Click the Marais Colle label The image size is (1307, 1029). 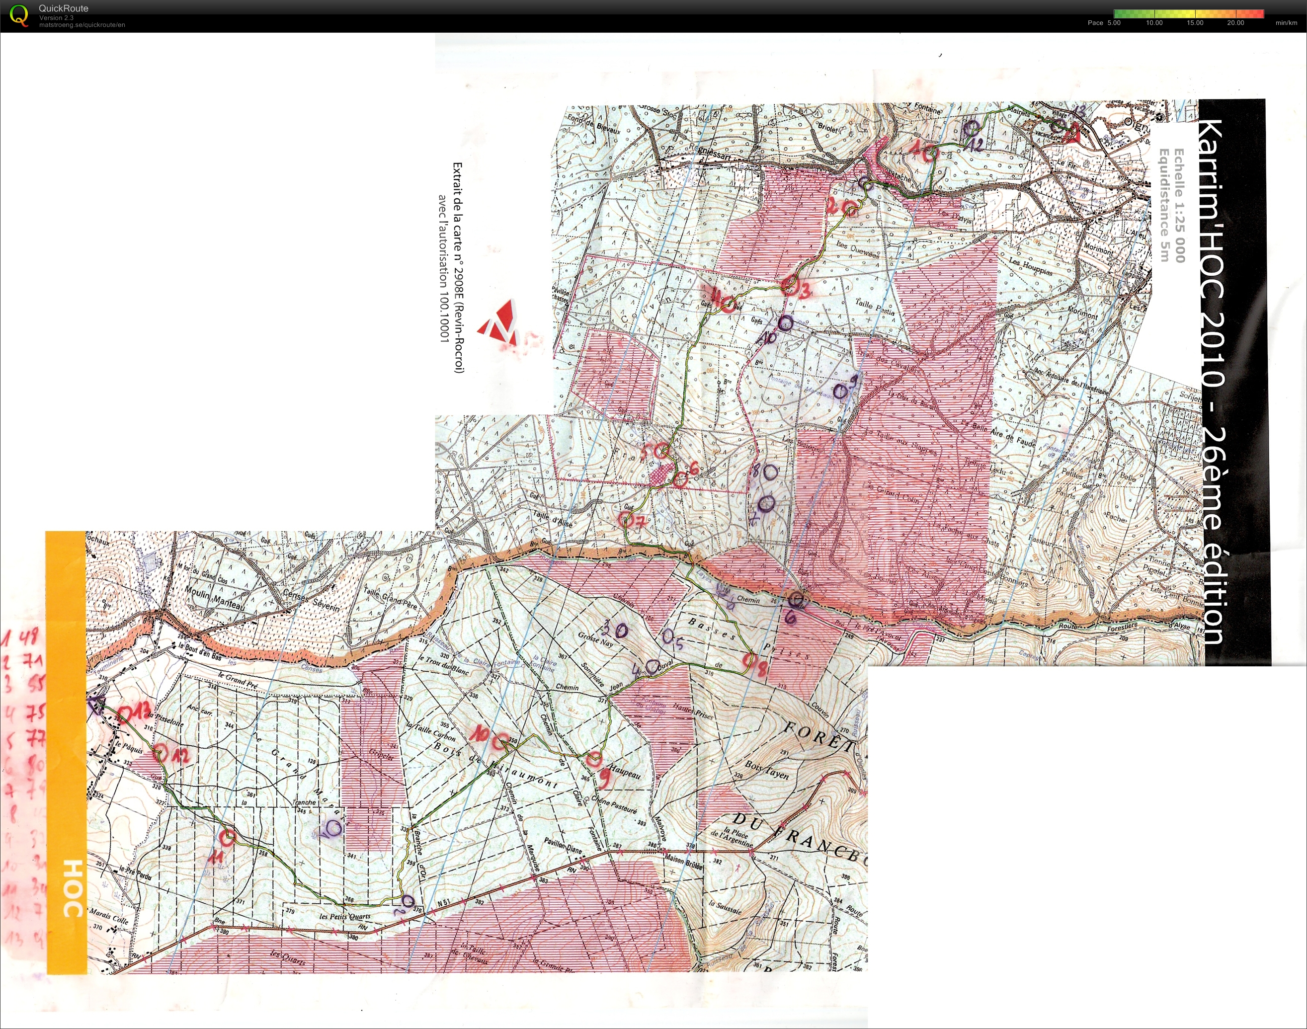[108, 916]
